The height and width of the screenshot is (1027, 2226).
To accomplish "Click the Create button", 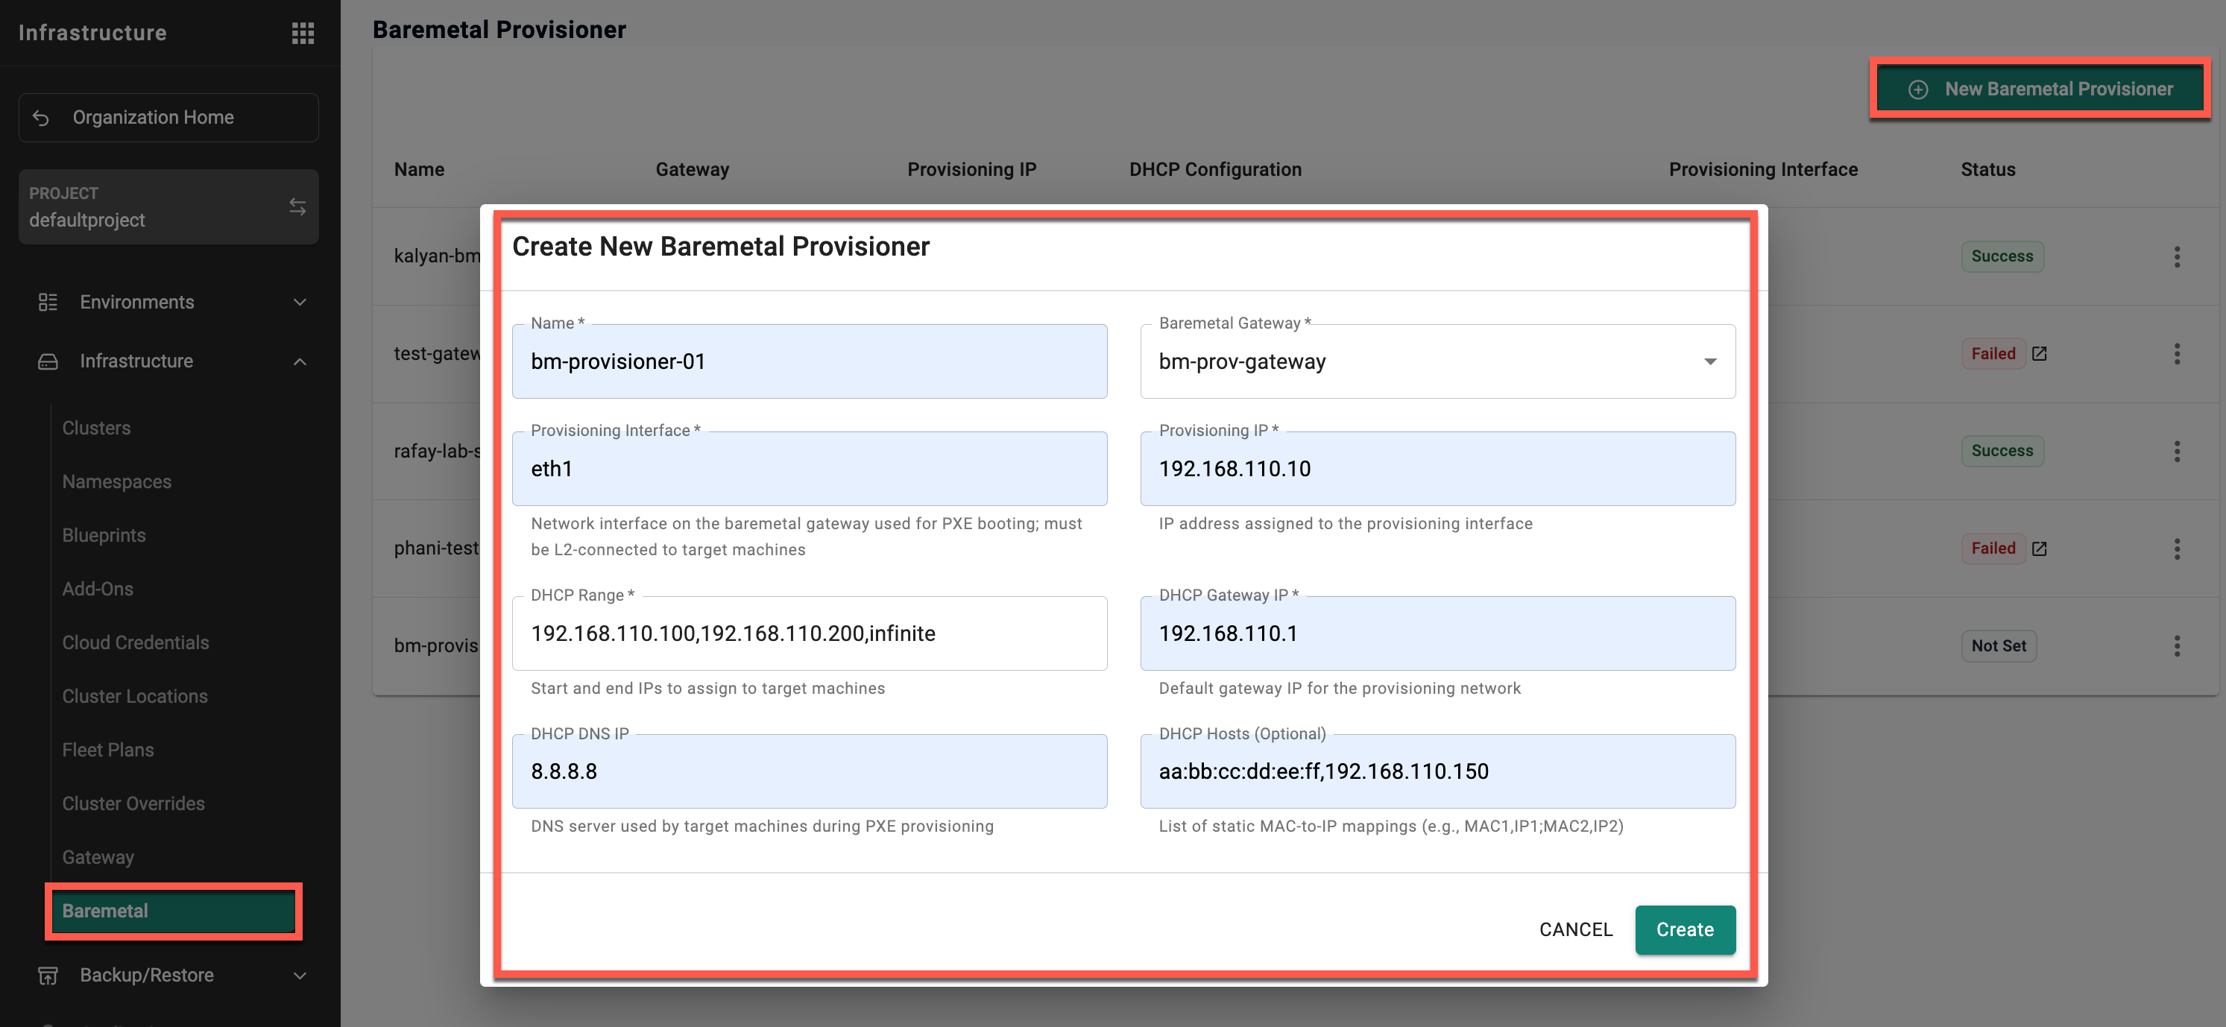I will tap(1685, 929).
